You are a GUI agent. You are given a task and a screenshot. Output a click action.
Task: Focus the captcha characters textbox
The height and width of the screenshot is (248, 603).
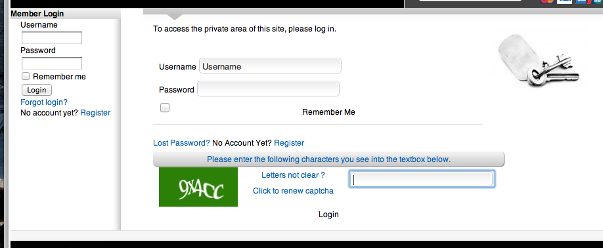click(x=422, y=179)
